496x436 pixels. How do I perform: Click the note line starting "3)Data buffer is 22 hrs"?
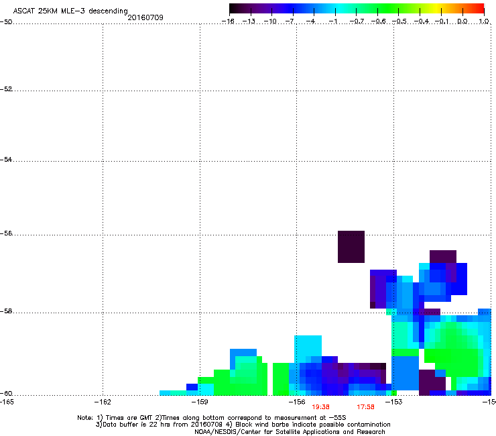tap(243, 425)
